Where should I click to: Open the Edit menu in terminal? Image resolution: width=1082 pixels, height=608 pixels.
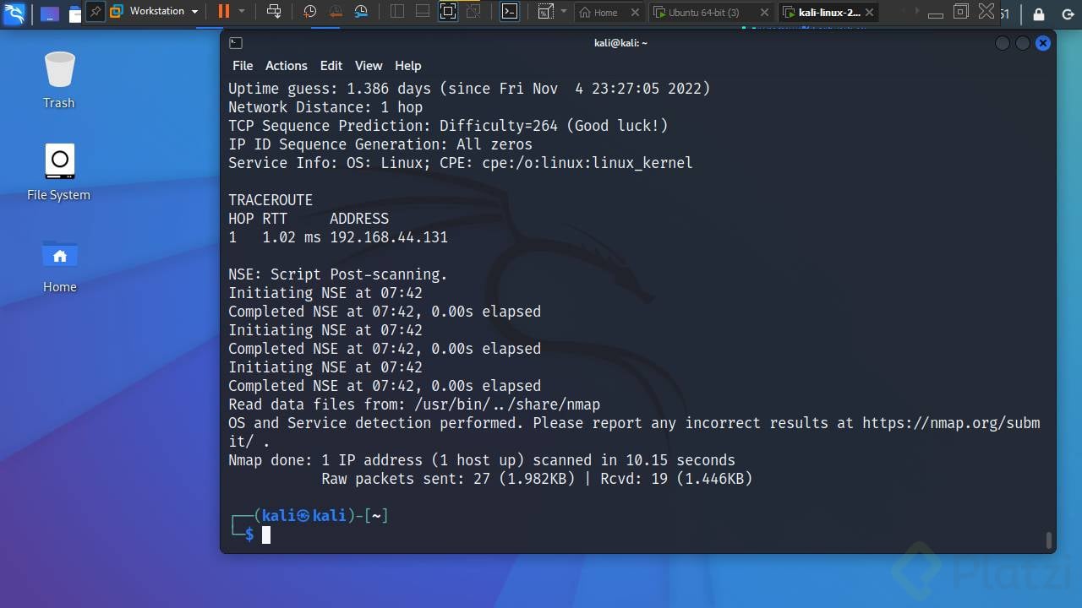click(x=331, y=66)
